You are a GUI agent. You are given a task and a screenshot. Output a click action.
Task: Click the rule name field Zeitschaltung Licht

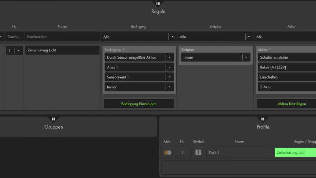click(x=62, y=50)
